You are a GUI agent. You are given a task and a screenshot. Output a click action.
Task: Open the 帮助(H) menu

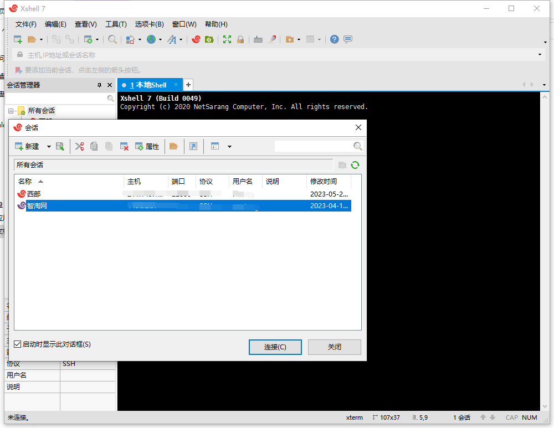(x=216, y=24)
